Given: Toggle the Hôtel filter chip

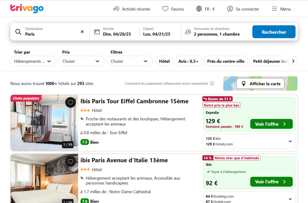Looking at the screenshot, I should (164, 61).
